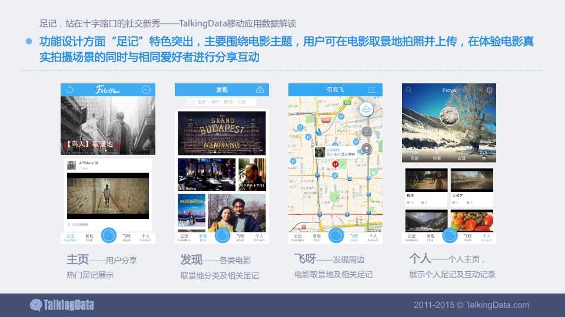Select 足记 tab on home screen bar
The image size is (565, 317).
pos(70,238)
